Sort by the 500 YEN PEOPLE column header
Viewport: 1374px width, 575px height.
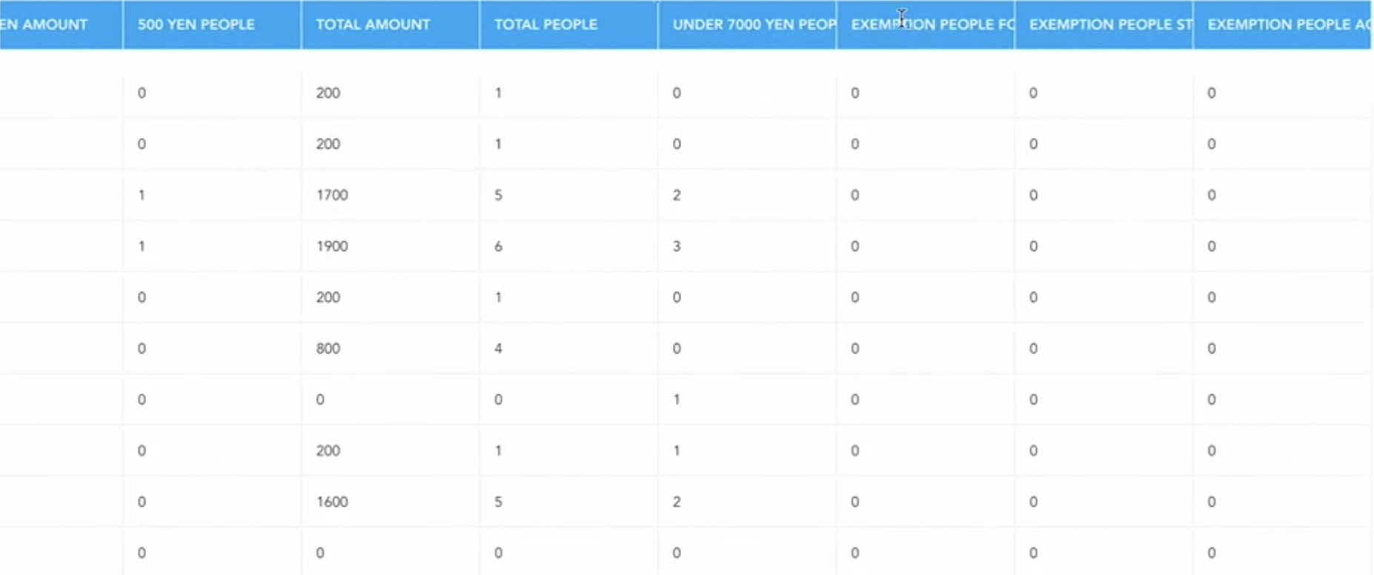click(196, 24)
